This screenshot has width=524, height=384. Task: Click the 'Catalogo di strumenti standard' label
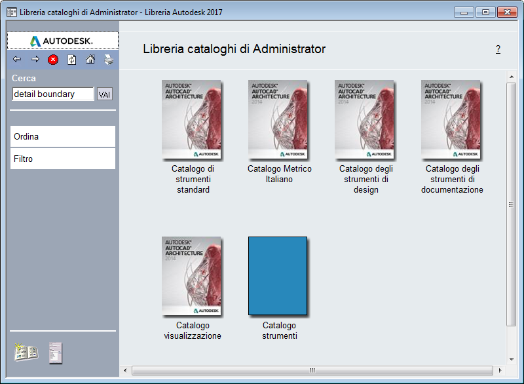click(193, 179)
